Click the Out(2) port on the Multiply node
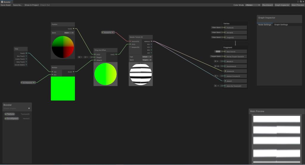The width and height of the screenshot is (305, 165). click(x=73, y=72)
